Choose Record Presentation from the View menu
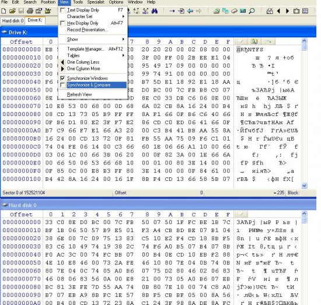This screenshot has height=305, width=321. (x=93, y=30)
